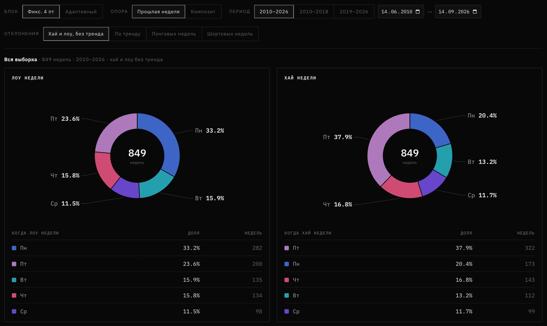The width and height of the screenshot is (547, 326).
Task: Click Пн 33.2% label on low donut chart
Action: click(x=210, y=131)
